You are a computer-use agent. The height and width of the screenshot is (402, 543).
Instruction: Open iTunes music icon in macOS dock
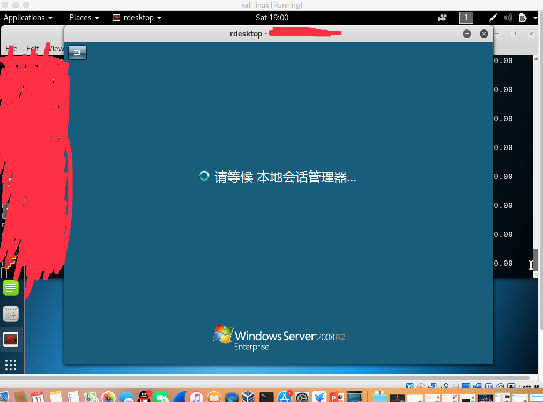point(196,398)
